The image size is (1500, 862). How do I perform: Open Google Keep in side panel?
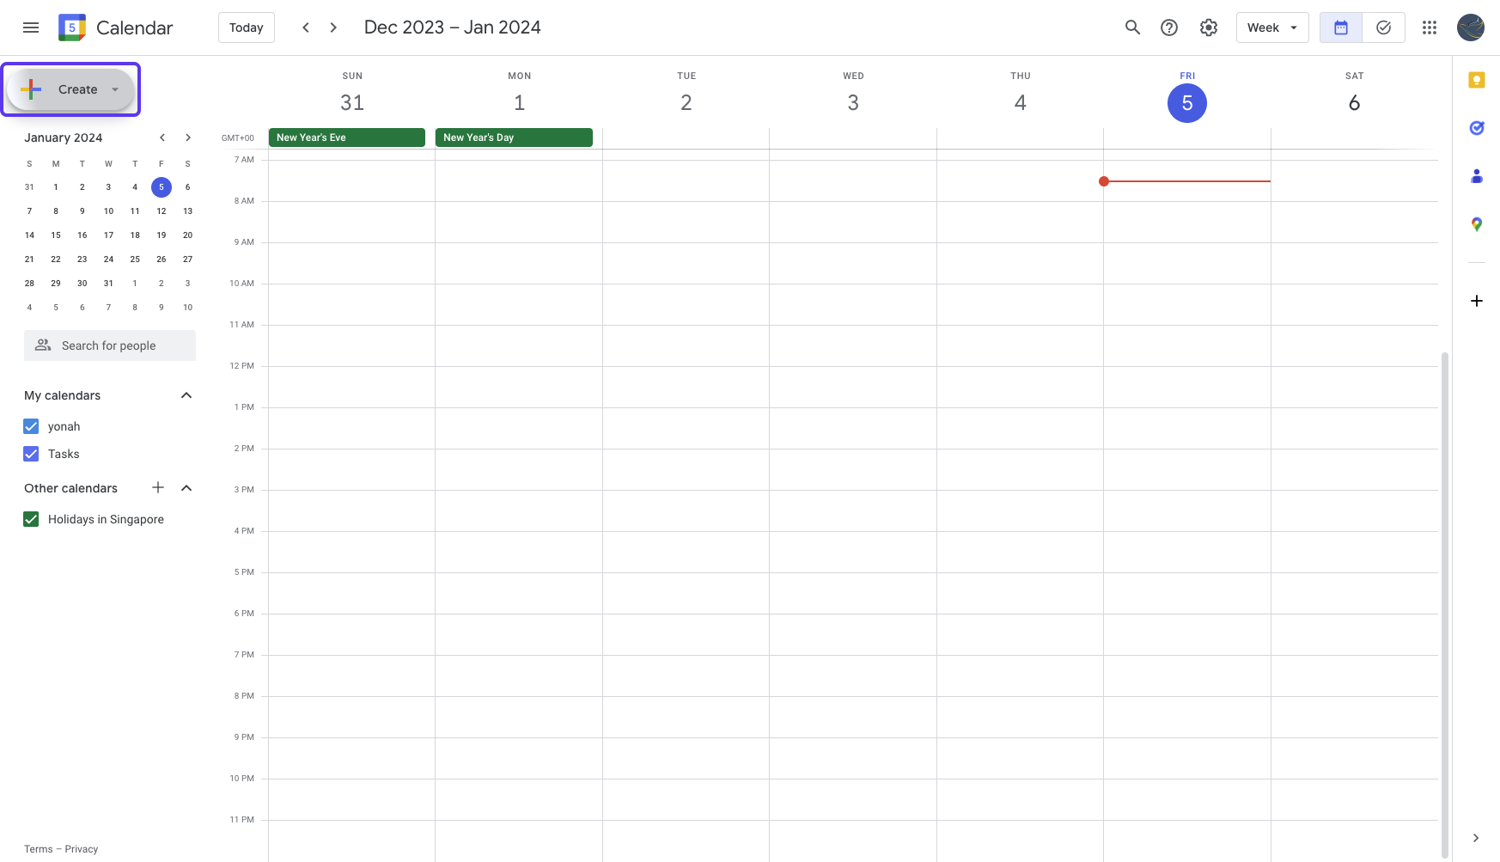[1477, 80]
